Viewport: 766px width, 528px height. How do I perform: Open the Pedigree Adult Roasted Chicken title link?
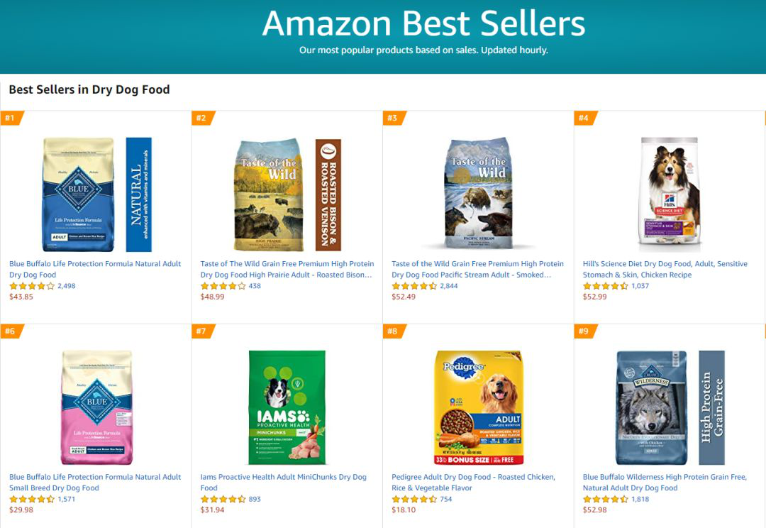pos(473,482)
